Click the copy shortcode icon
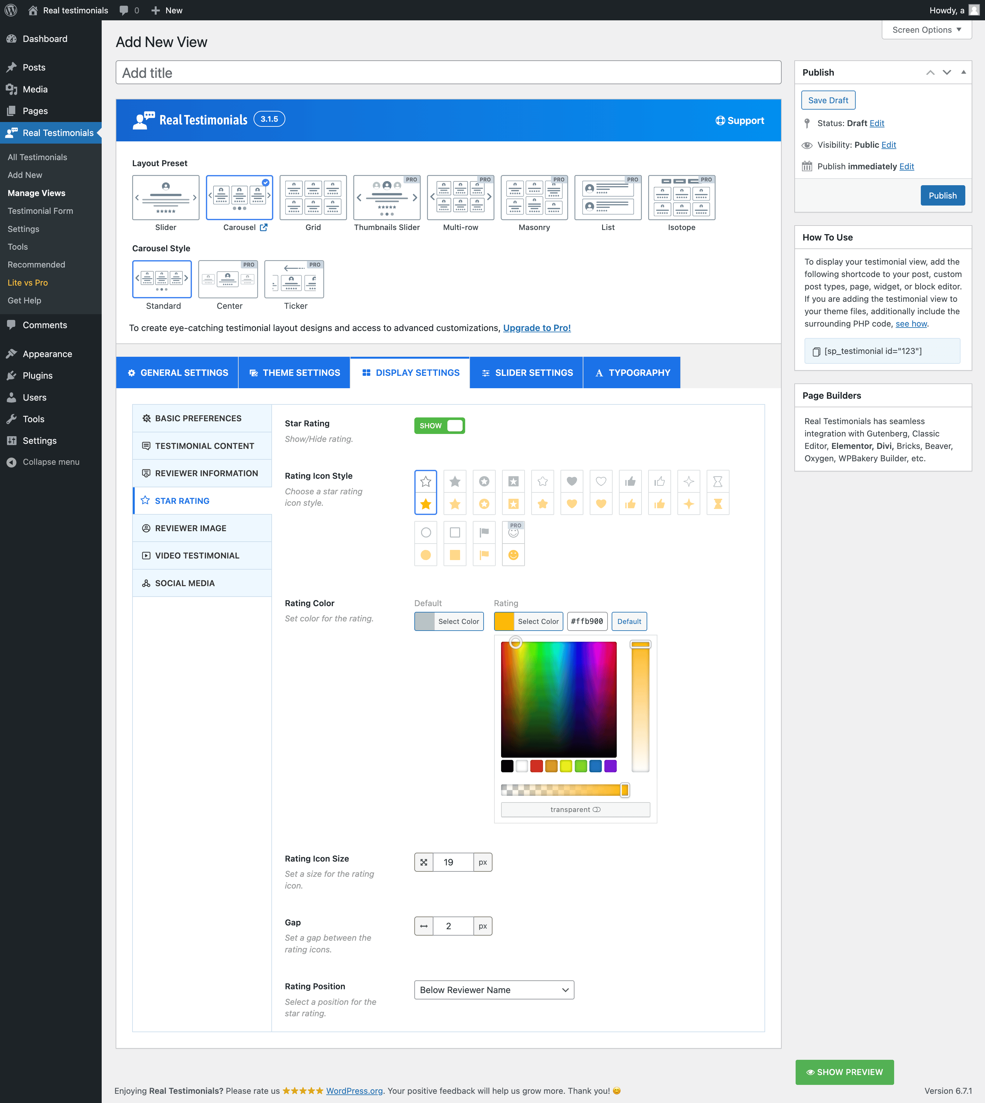Screen dimensions: 985x1103 coord(816,352)
